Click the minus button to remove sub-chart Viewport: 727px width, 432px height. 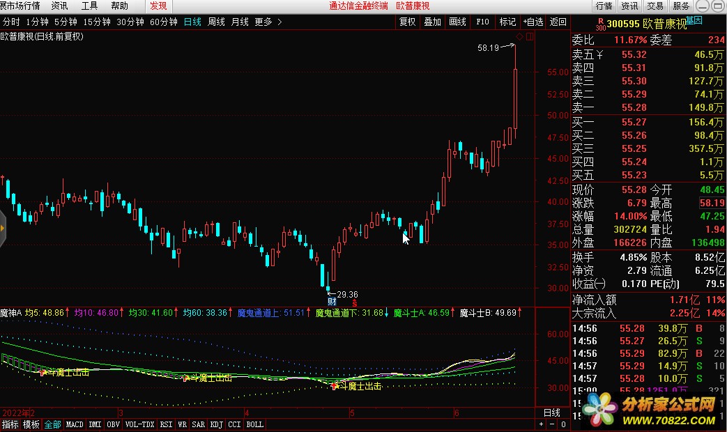point(552,424)
